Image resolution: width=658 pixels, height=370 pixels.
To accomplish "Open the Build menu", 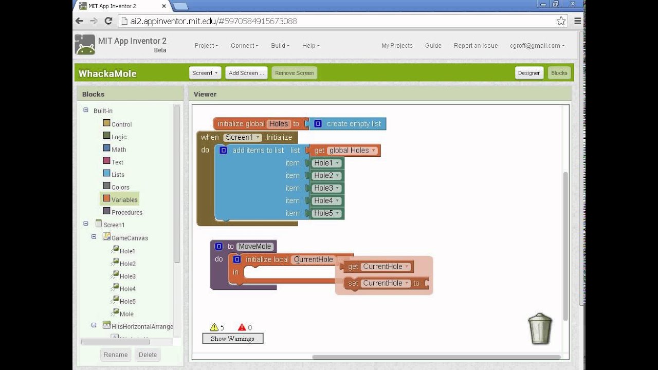I will click(x=280, y=46).
